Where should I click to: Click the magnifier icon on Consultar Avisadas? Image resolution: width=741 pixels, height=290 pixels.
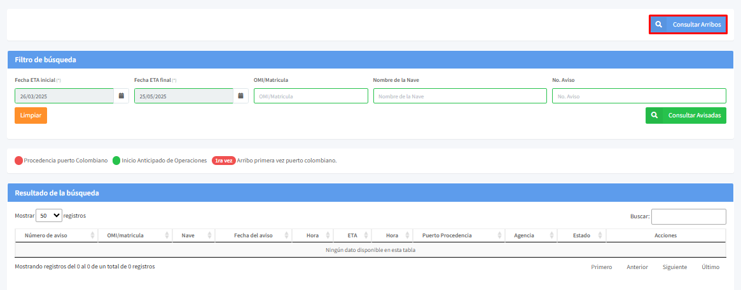click(x=654, y=115)
